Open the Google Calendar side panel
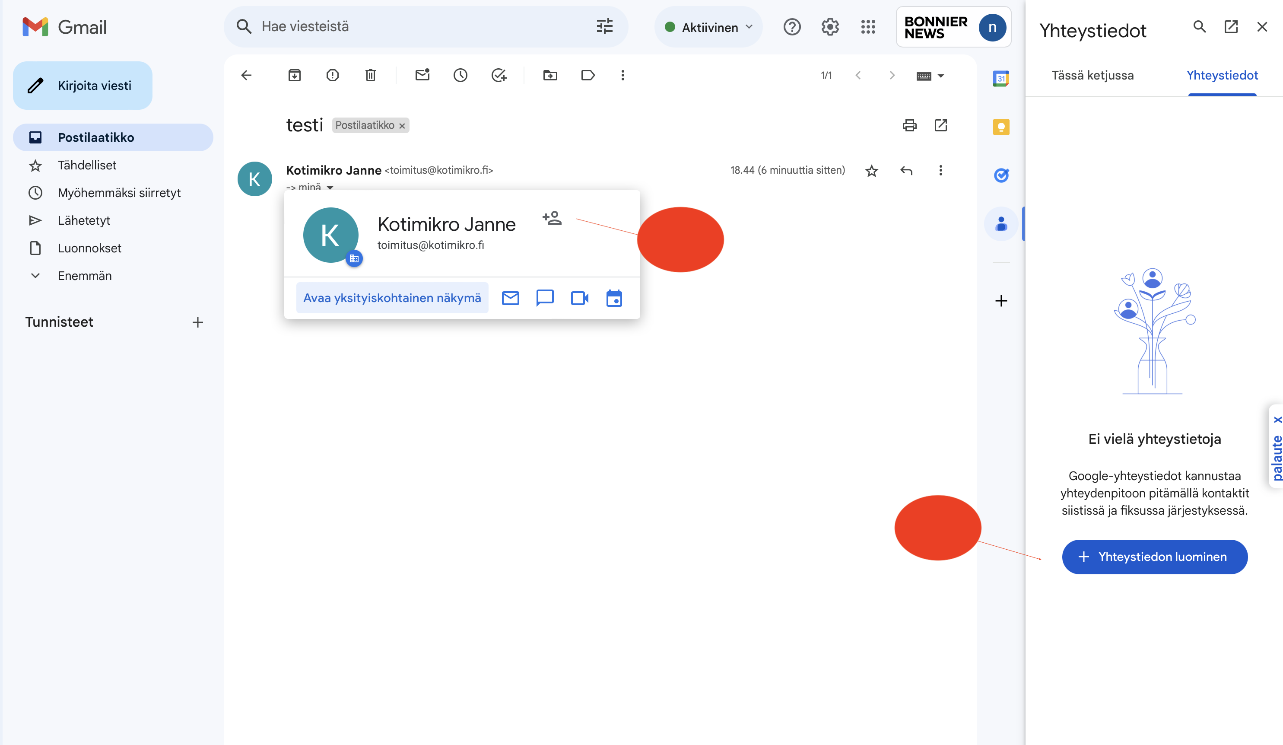This screenshot has height=745, width=1283. 1000,78
